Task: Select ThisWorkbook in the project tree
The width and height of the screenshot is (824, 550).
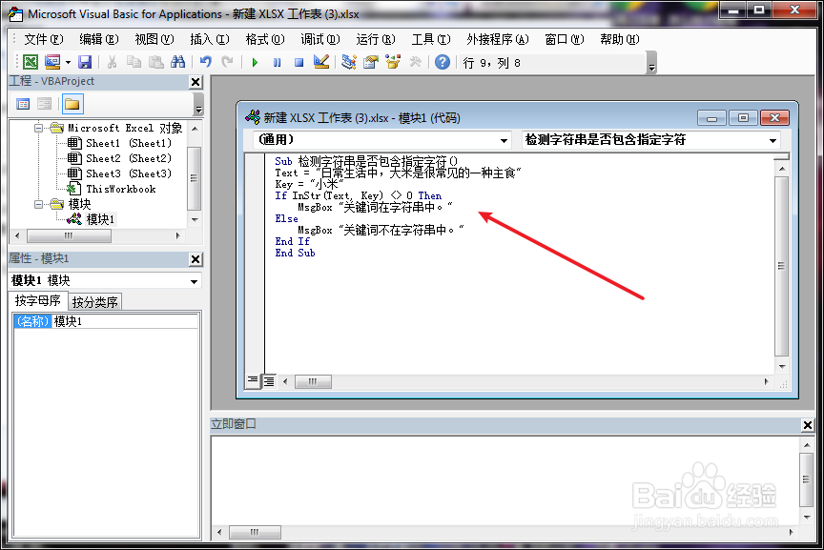Action: (121, 189)
